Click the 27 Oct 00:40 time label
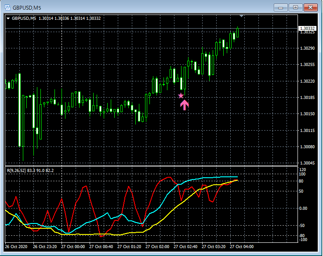The height and width of the screenshot is (256, 323). pyautogui.click(x=101, y=247)
